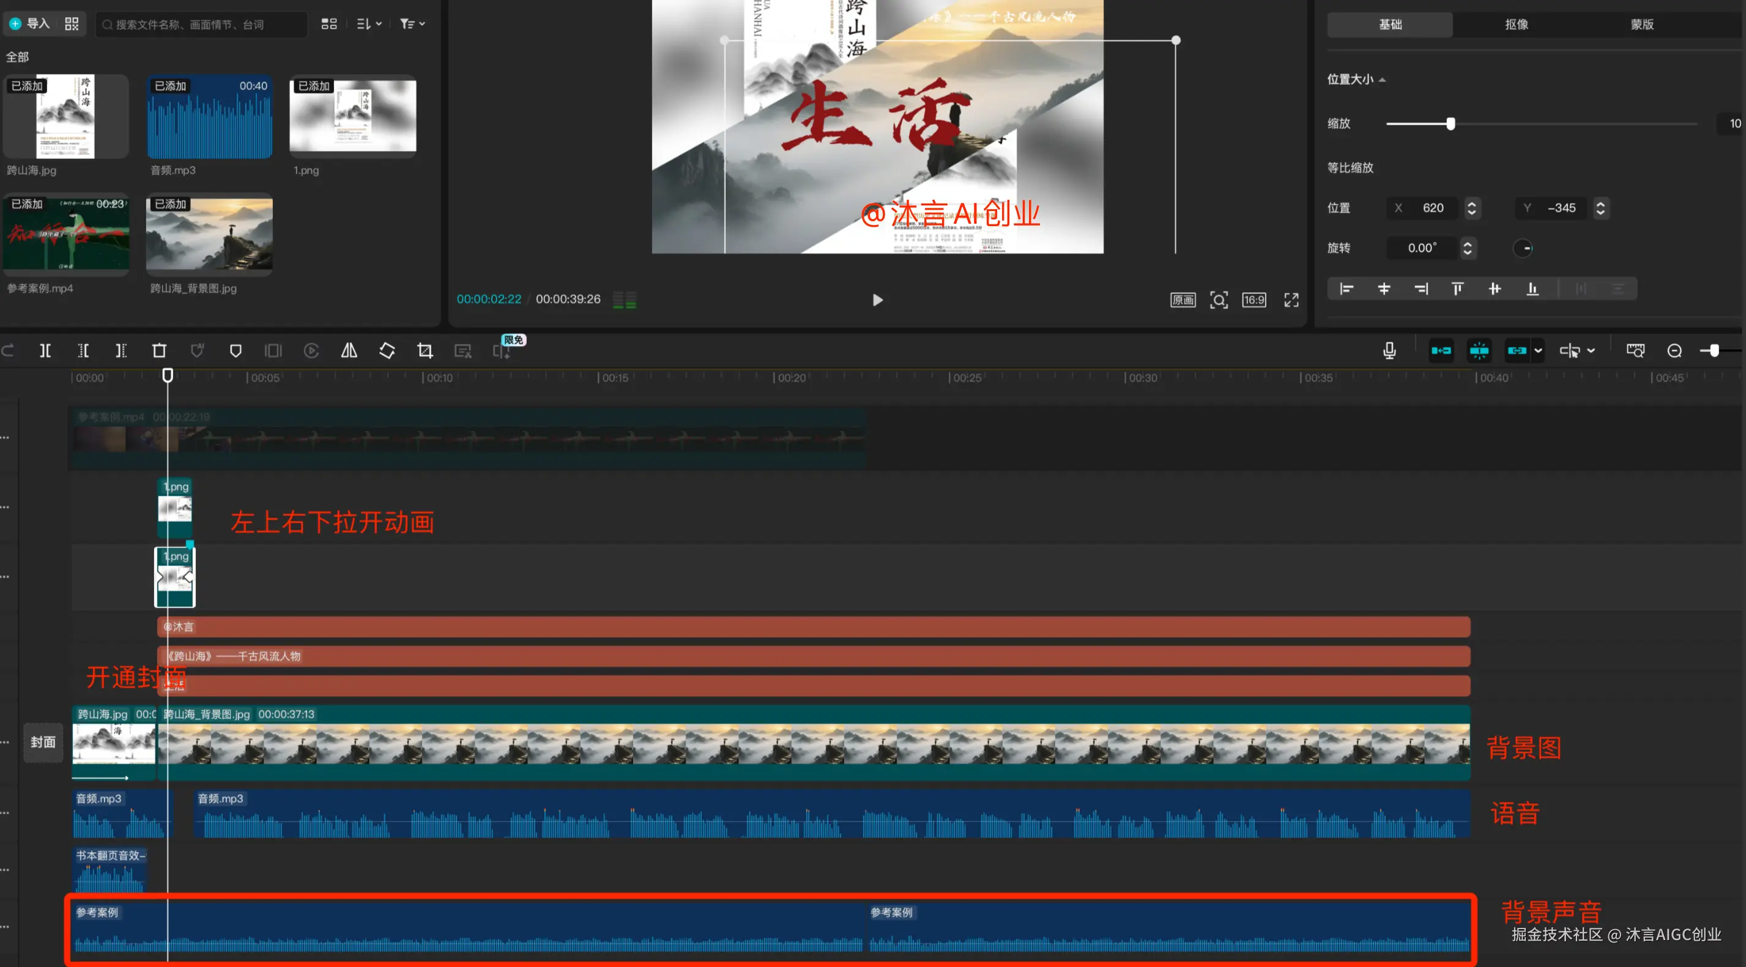This screenshot has height=967, width=1746.
Task: Switch to the 抠像 tab
Action: [x=1516, y=24]
